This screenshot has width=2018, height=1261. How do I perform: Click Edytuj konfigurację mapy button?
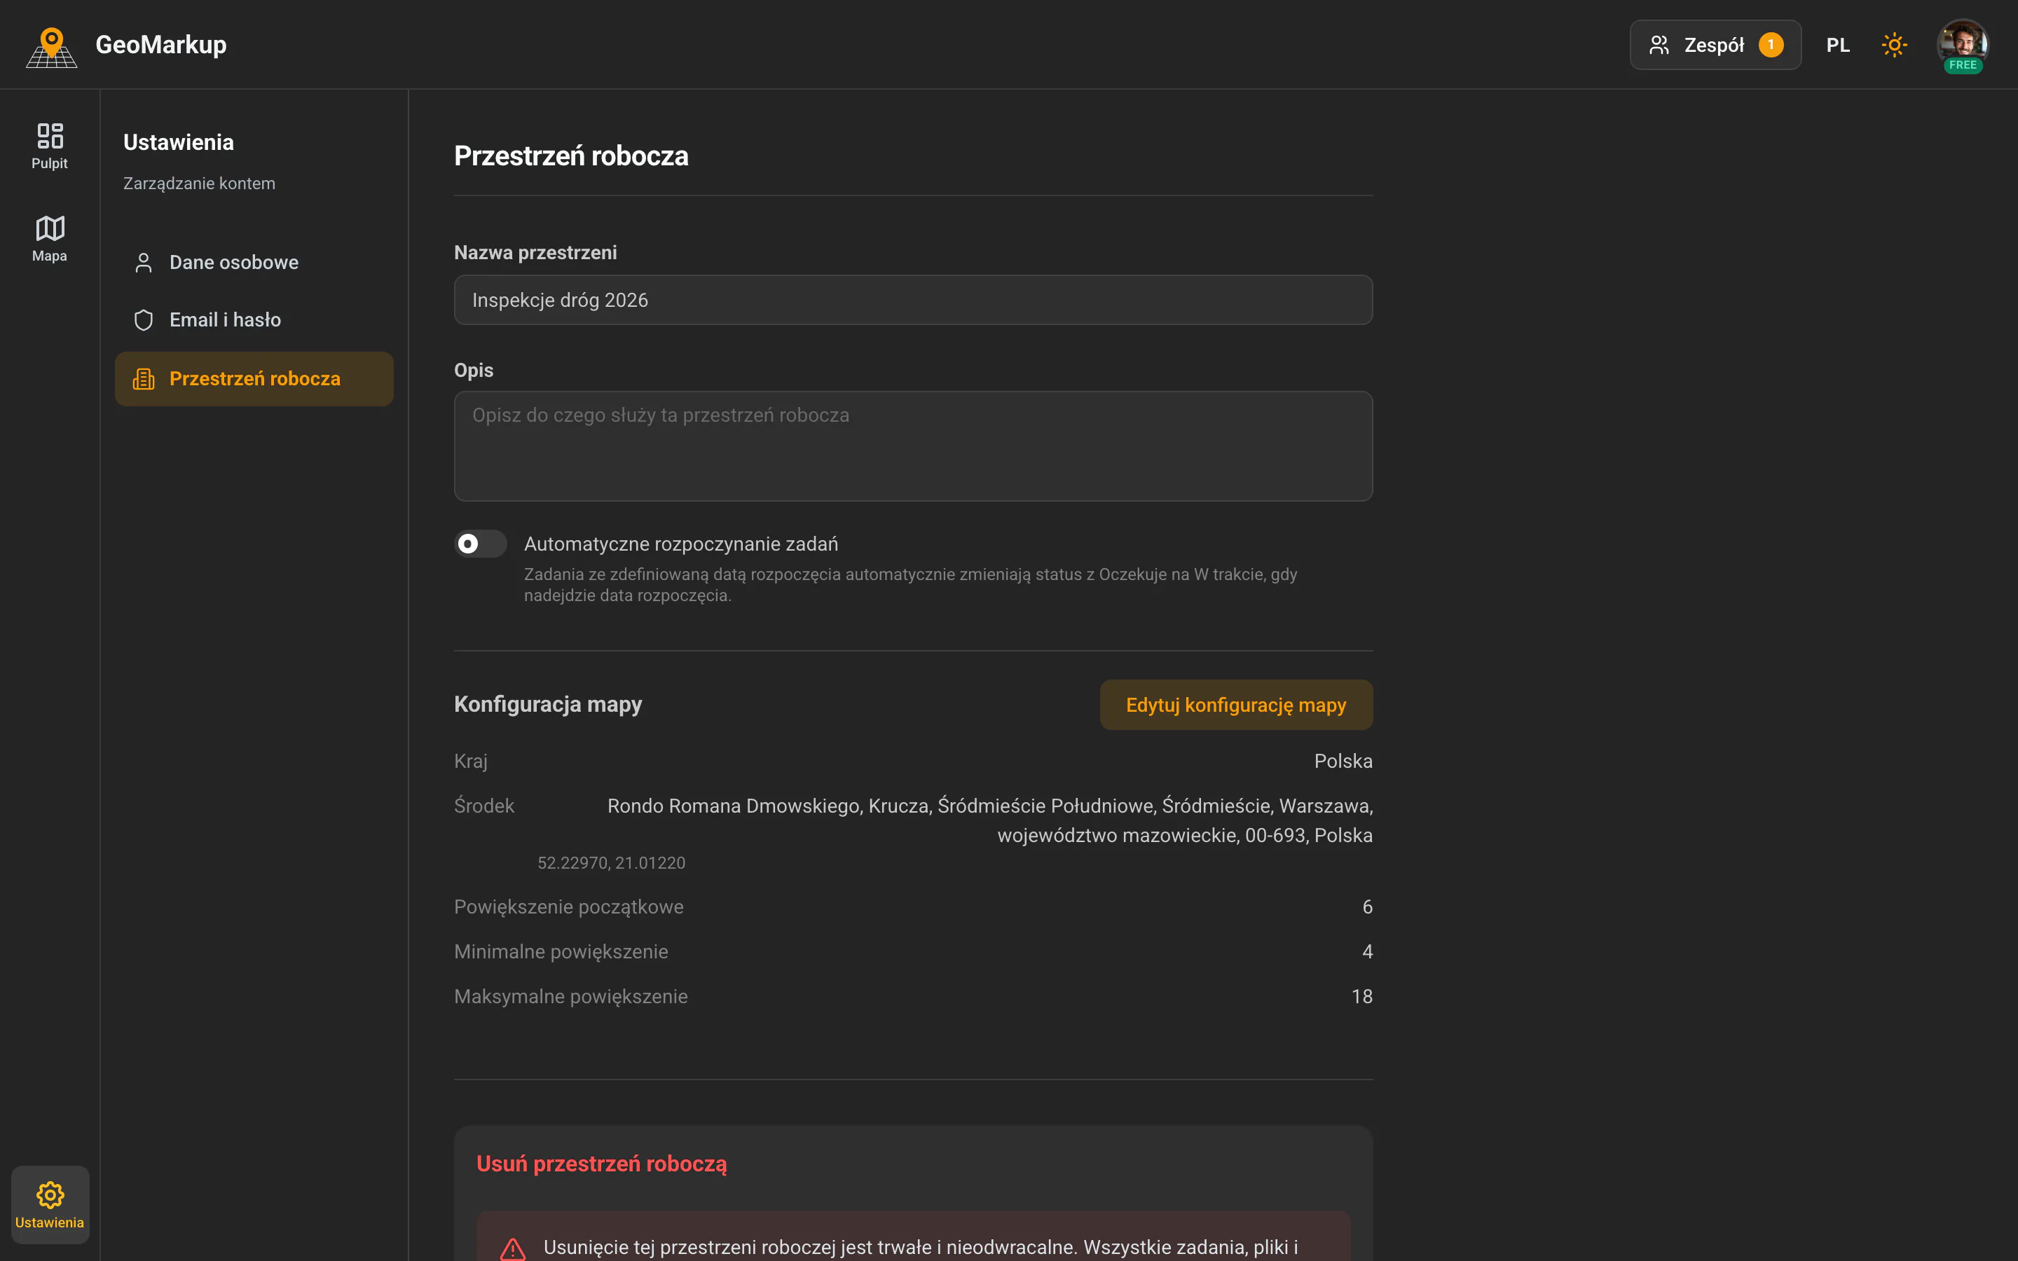pyautogui.click(x=1236, y=705)
